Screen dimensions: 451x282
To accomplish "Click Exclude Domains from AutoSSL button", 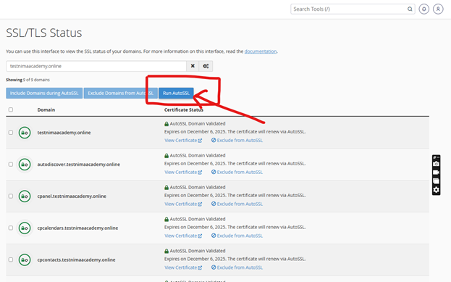I will [x=120, y=93].
